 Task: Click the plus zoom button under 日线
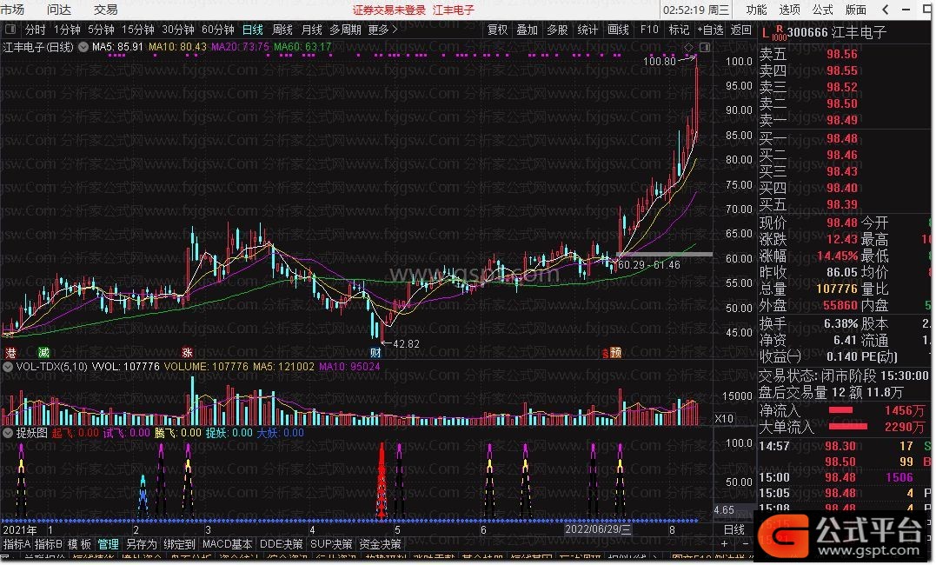tap(724, 544)
